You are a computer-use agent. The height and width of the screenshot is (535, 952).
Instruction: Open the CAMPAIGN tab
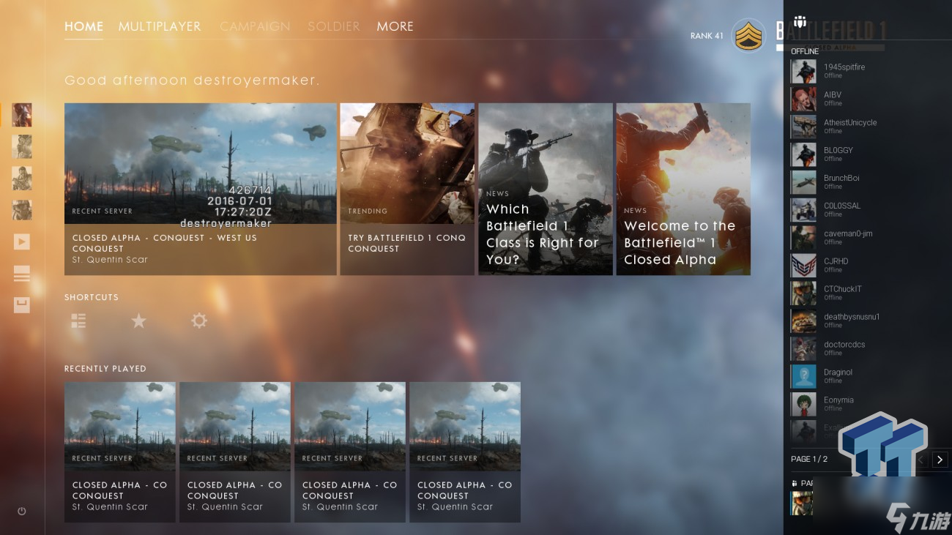pos(255,26)
